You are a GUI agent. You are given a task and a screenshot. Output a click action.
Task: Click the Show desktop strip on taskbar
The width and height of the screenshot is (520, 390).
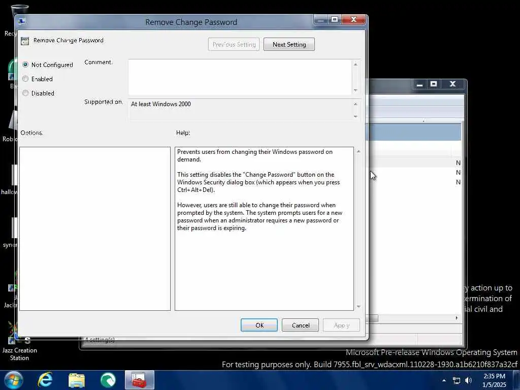(x=517, y=380)
